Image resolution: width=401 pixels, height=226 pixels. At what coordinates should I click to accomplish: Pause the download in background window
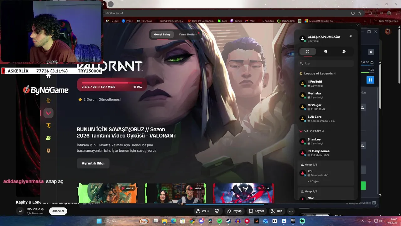pyautogui.click(x=370, y=80)
